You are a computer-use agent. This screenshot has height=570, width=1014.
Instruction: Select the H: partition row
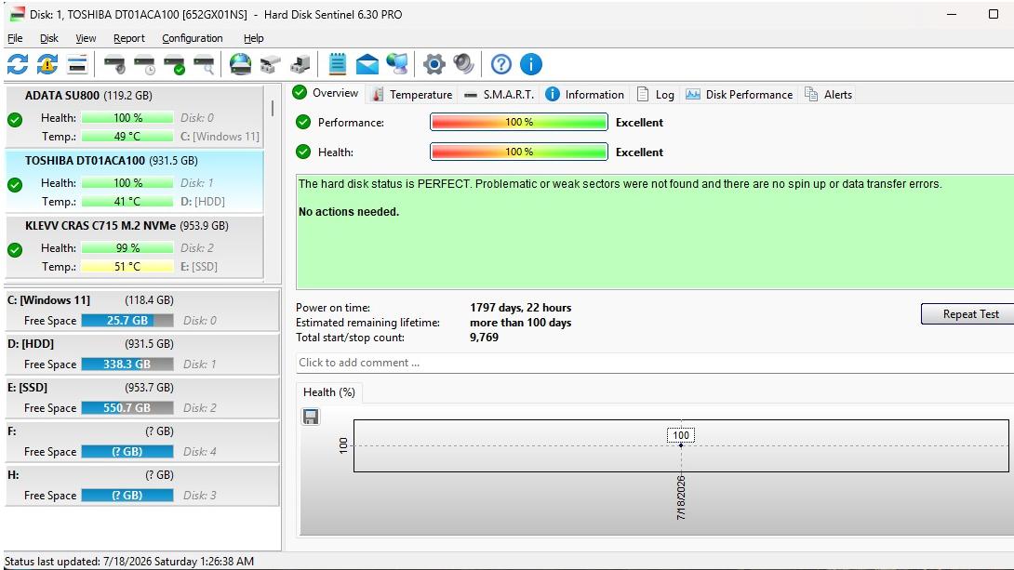click(141, 484)
